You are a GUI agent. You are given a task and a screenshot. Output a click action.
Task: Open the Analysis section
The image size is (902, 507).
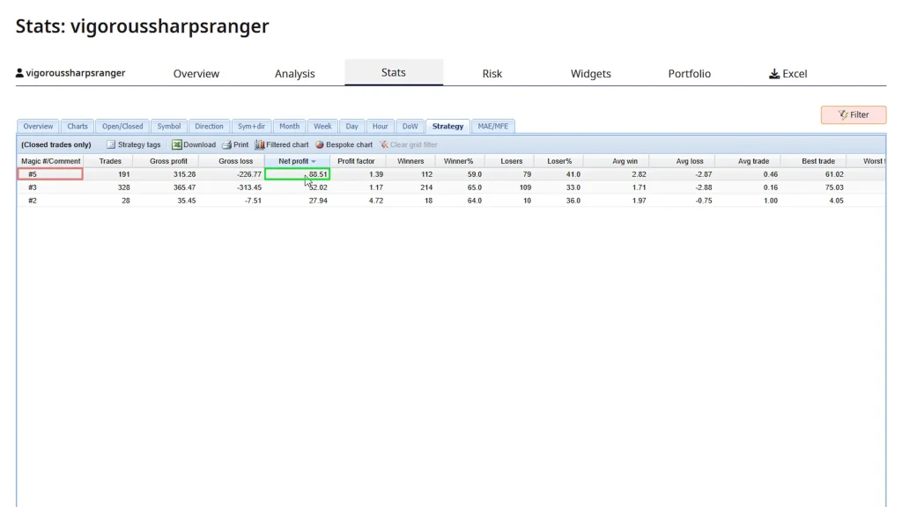click(294, 74)
